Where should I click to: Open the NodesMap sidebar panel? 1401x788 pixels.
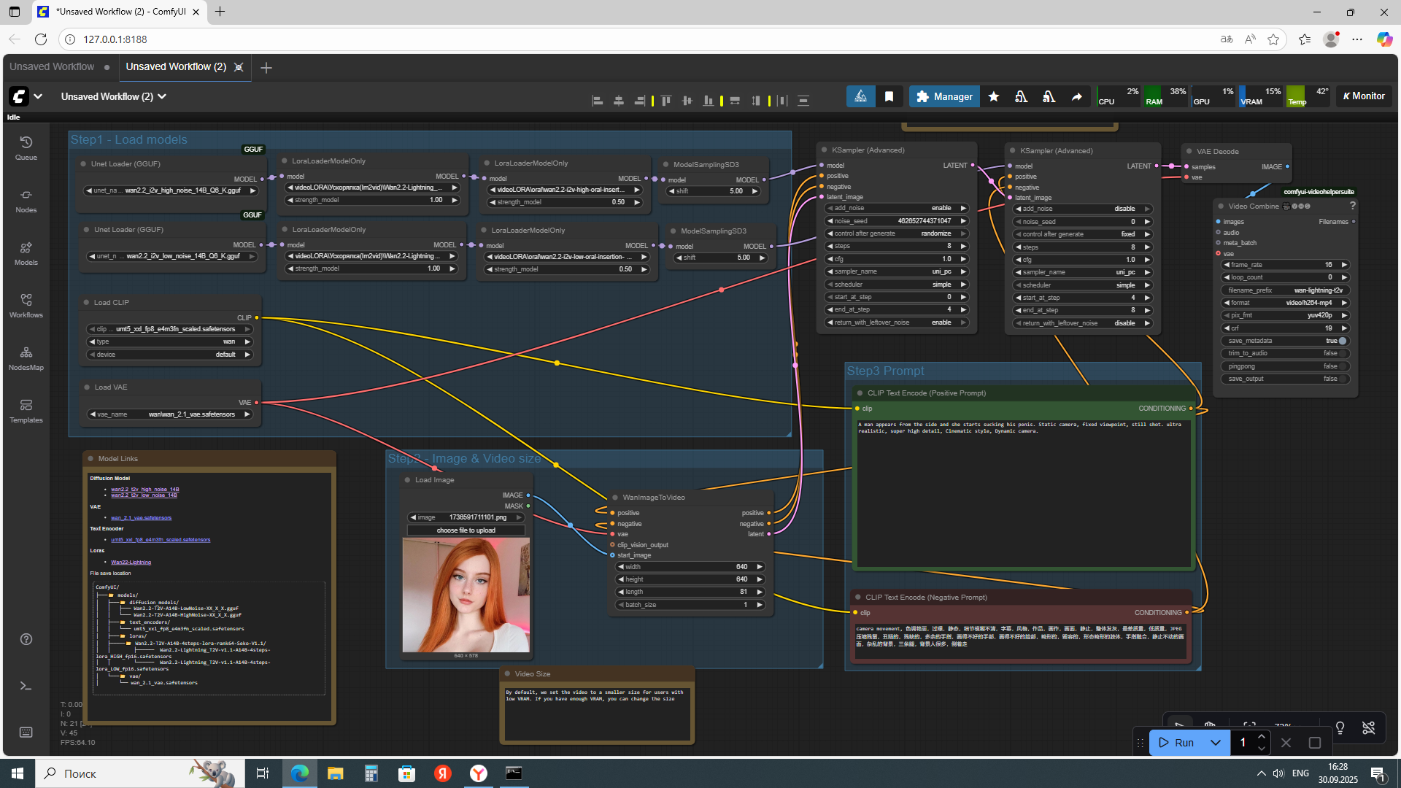[26, 358]
